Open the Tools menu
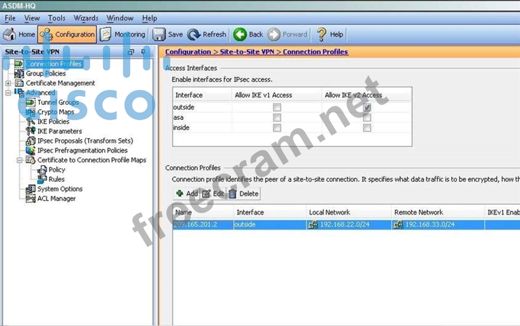Screen dimensions: 520x326 [57, 18]
